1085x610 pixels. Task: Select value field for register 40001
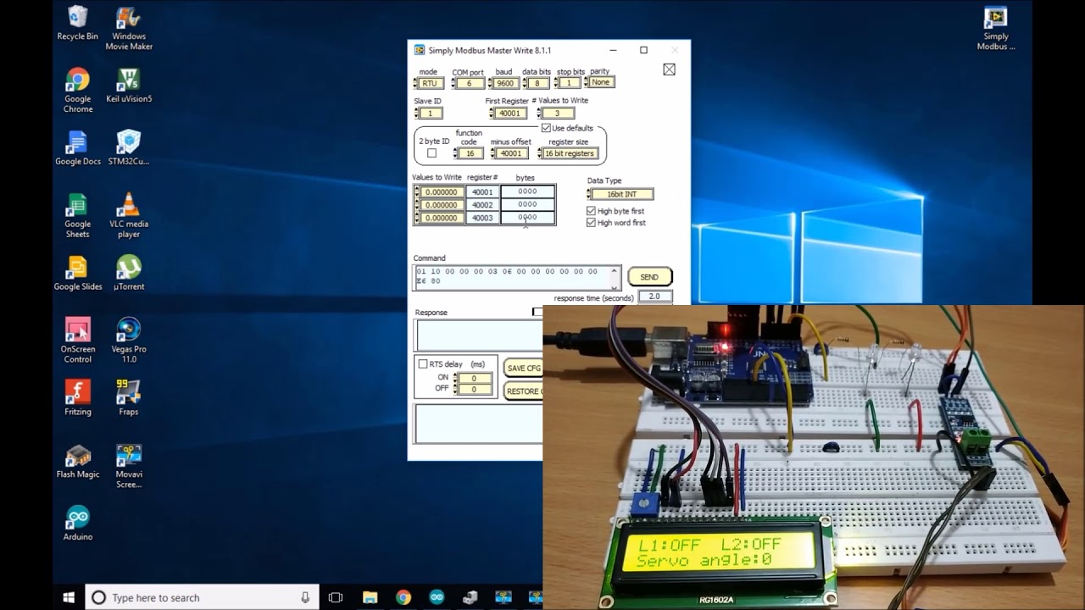(441, 192)
